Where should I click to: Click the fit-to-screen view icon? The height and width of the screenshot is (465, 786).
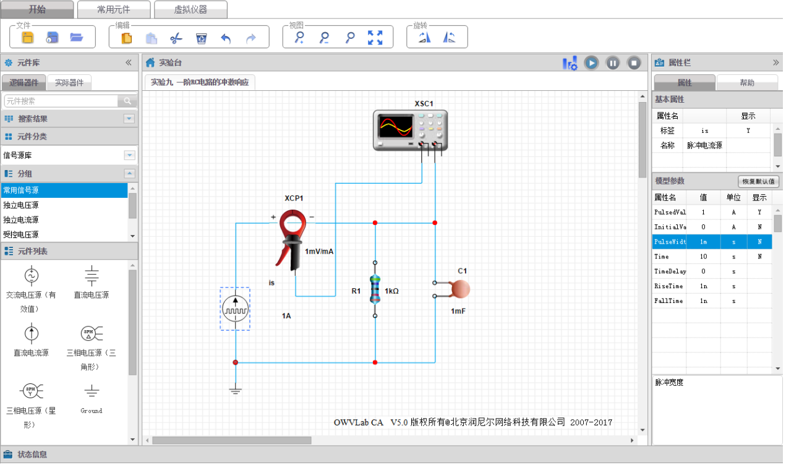375,38
